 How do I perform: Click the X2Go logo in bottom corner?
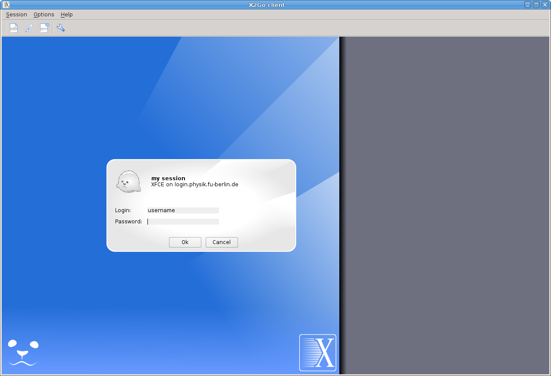[317, 352]
